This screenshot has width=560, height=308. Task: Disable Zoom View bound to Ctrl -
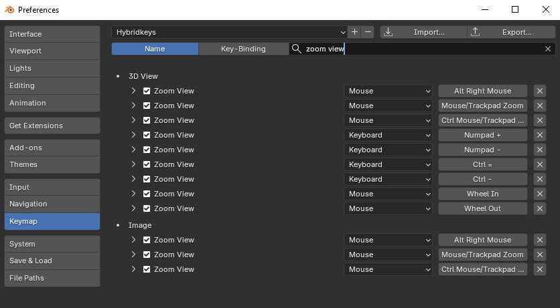(x=147, y=179)
